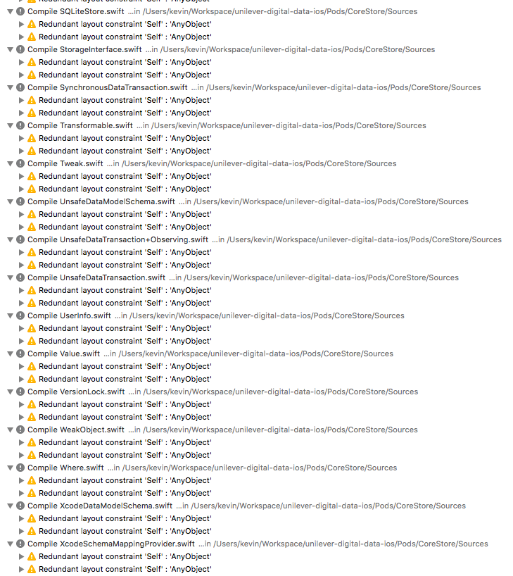Expand the first warning under Compile UnsafeDataTransaction.swift
The width and height of the screenshot is (513, 576).
coord(21,290)
